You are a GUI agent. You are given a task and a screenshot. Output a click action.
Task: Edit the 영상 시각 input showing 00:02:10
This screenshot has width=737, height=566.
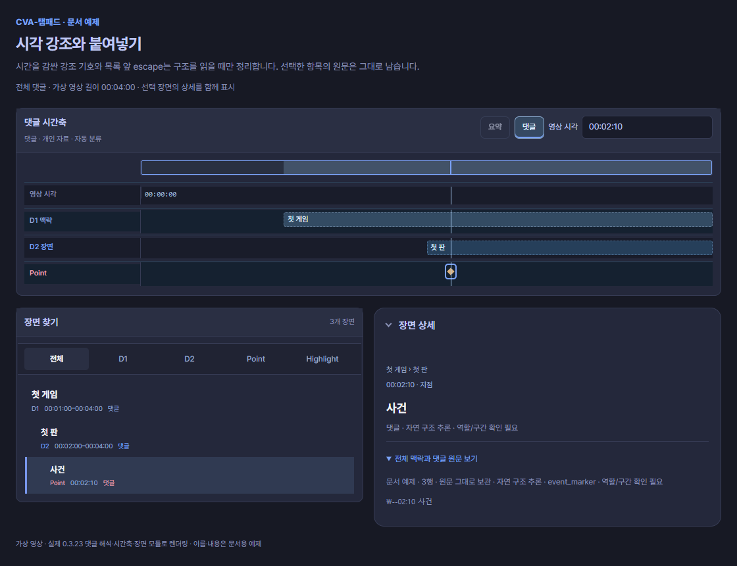click(647, 127)
